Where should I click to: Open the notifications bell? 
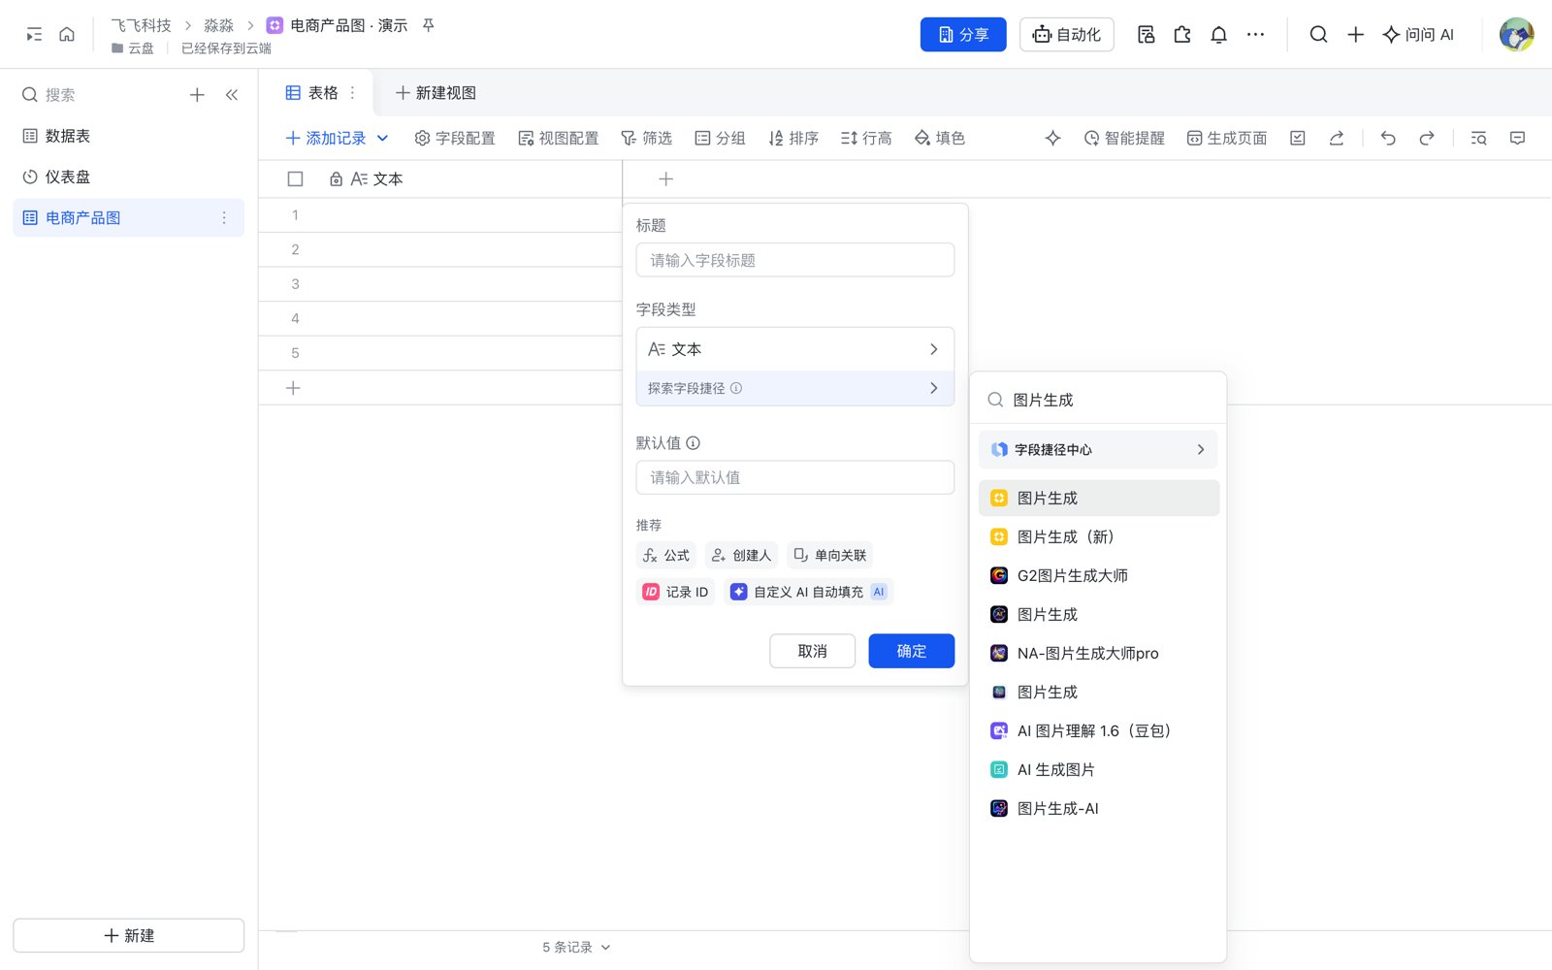[x=1219, y=35]
